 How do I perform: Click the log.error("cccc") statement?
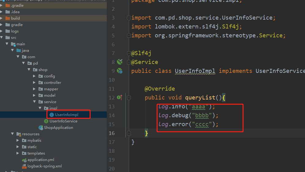tap(188, 124)
